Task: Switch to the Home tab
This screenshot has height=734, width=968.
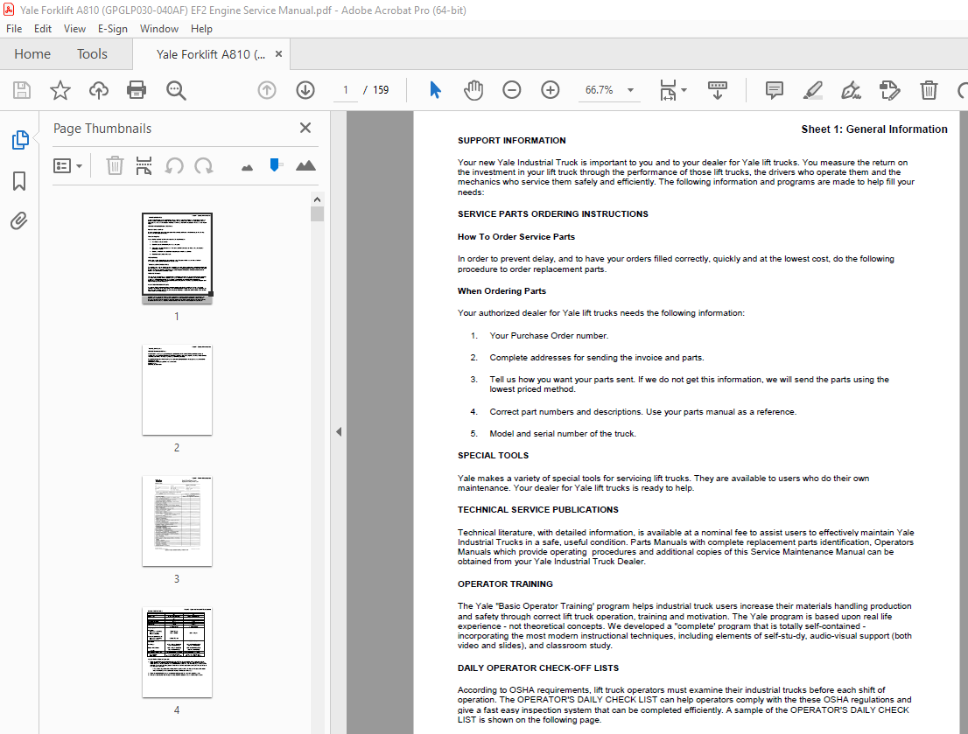Action: (32, 54)
